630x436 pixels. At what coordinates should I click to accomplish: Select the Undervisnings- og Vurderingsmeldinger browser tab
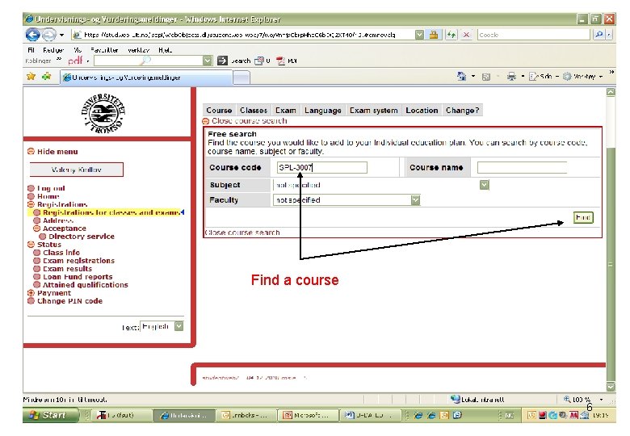coord(146,78)
